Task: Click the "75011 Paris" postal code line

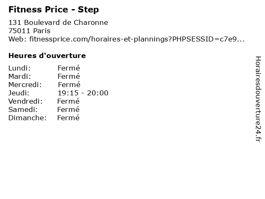Action: click(x=29, y=31)
